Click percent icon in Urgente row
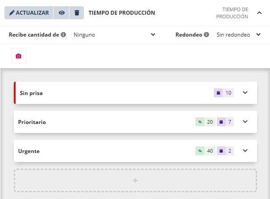The width and height of the screenshot is (270, 199). (200, 151)
